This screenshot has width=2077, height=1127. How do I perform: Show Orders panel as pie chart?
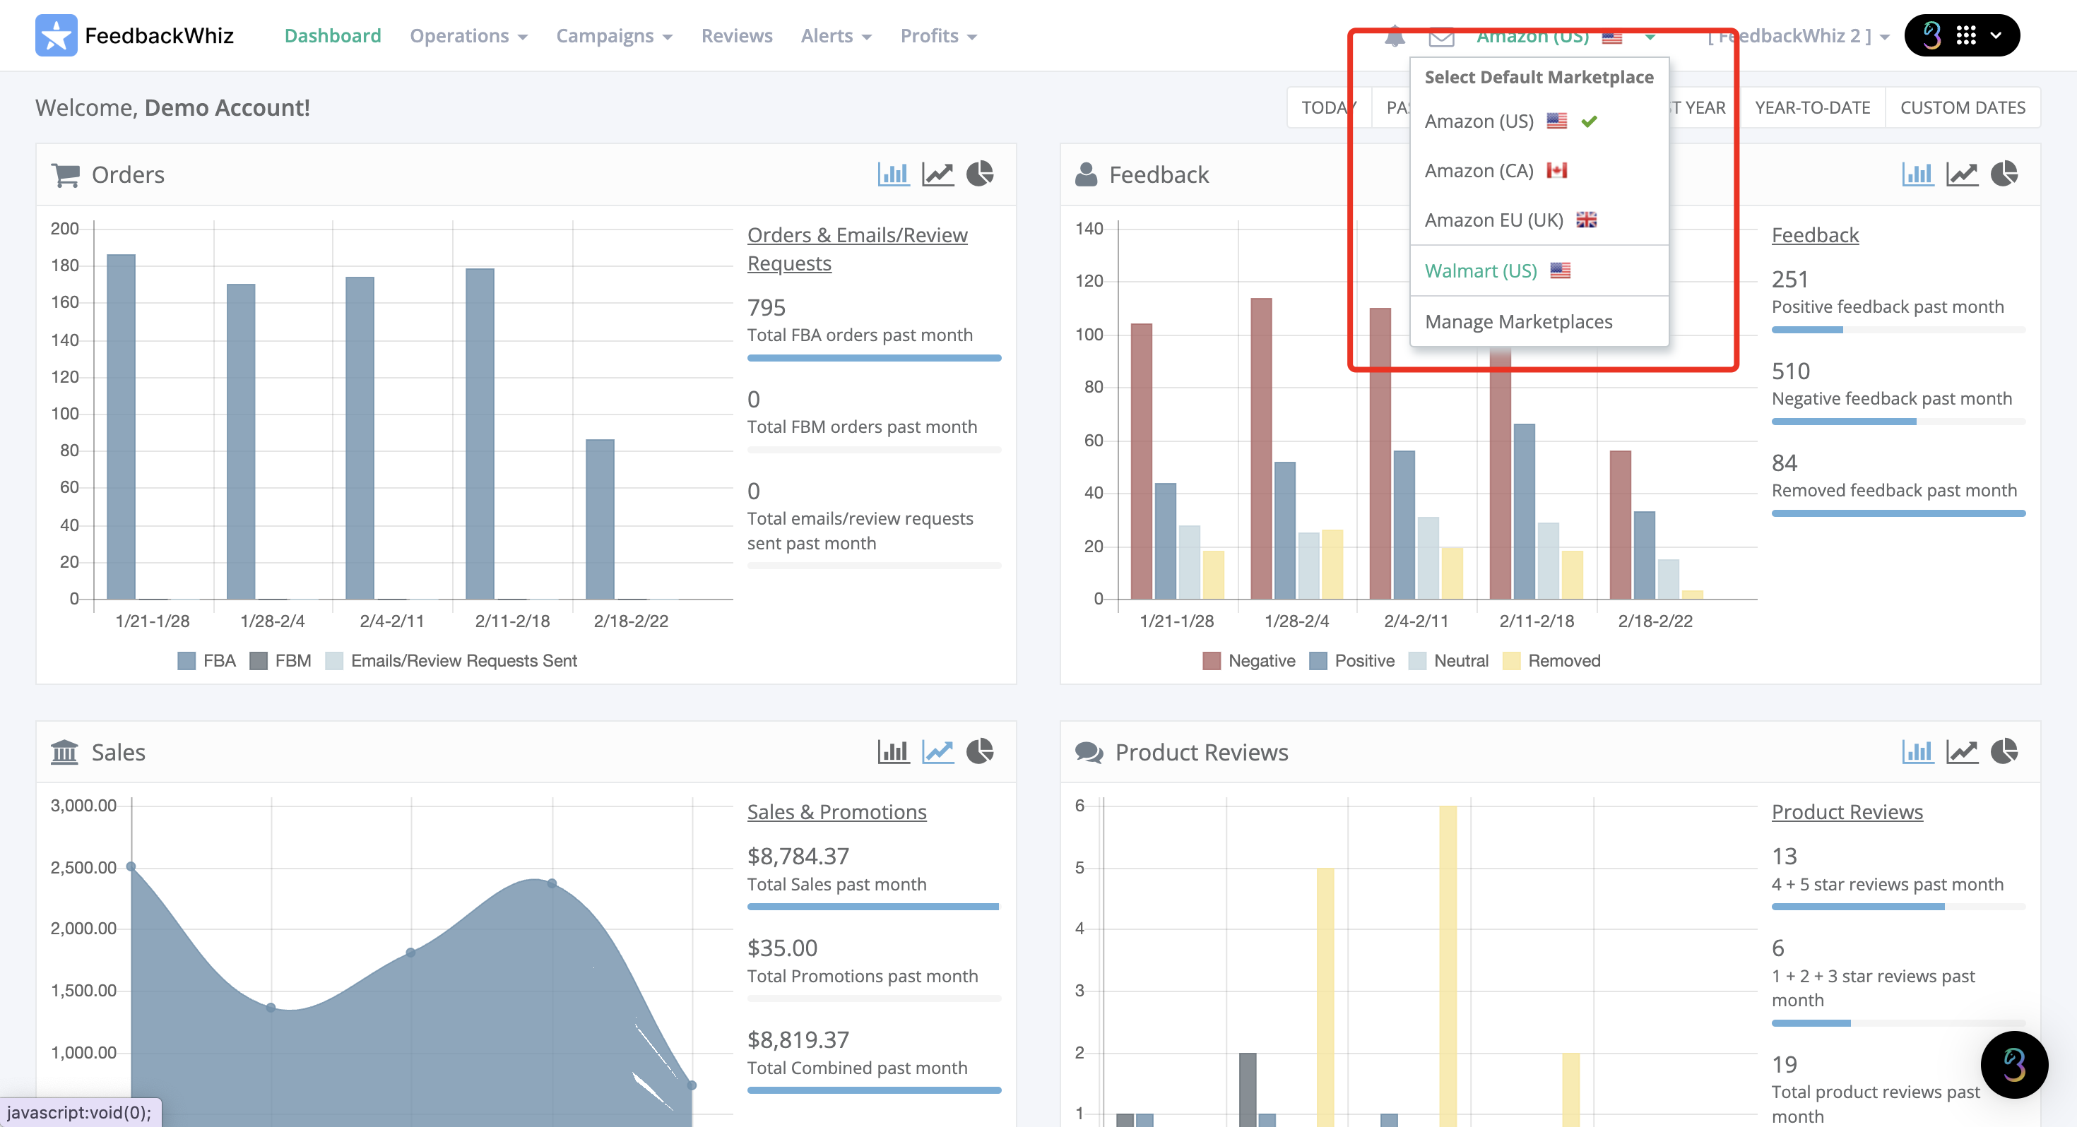pyautogui.click(x=981, y=174)
